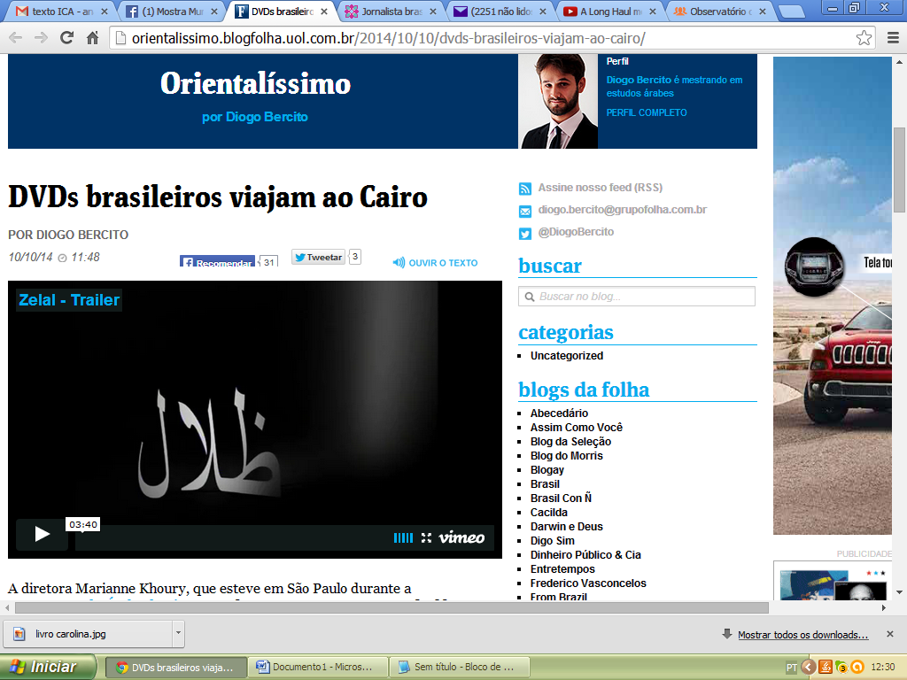Open the Abecedário blog link

point(560,413)
